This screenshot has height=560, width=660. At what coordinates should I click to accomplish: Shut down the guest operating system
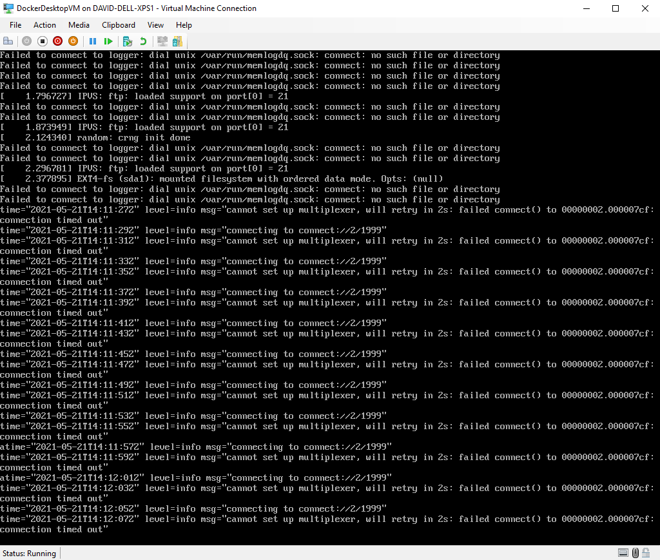(57, 41)
